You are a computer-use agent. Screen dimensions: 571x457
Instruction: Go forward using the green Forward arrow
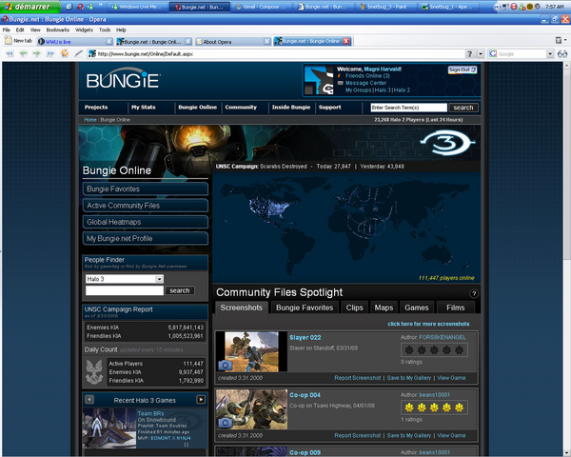(x=36, y=53)
